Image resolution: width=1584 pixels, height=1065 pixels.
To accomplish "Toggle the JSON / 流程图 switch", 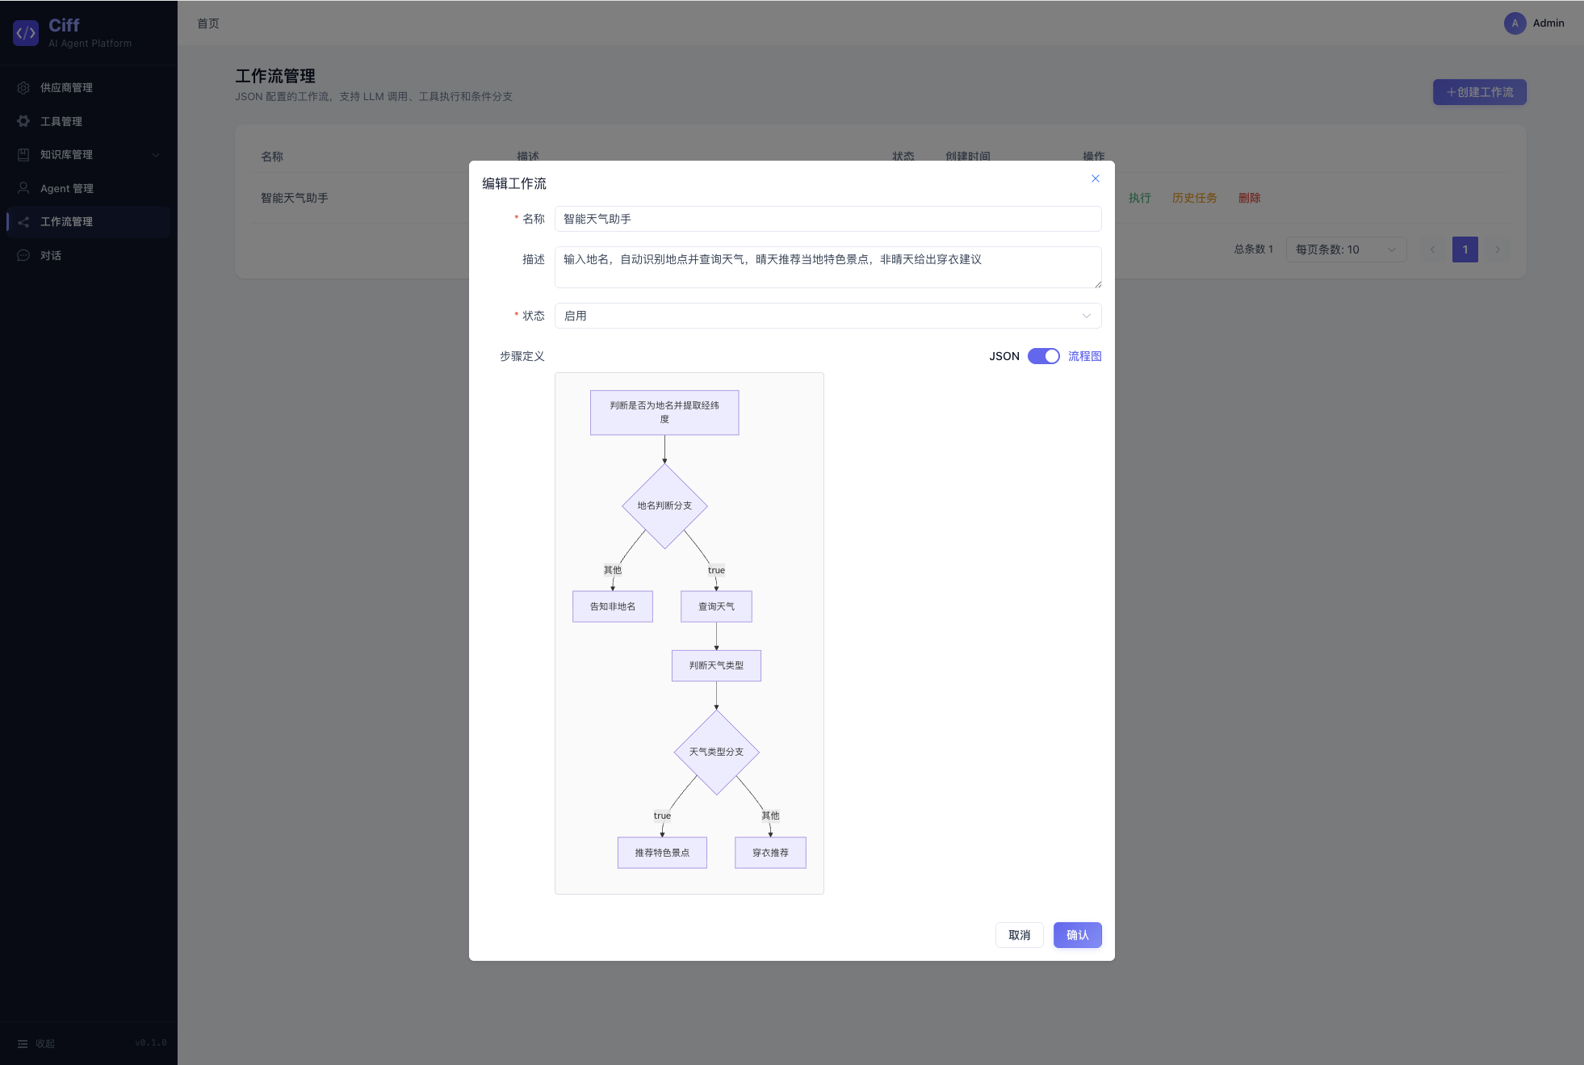I will pyautogui.click(x=1043, y=356).
